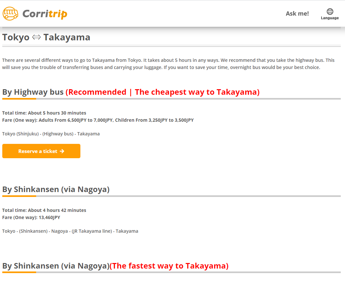Open the Language globe icon

coord(330,12)
